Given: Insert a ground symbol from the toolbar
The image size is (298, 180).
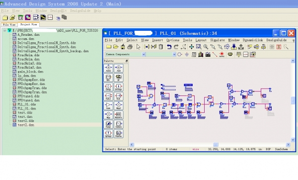Looking at the screenshot, I should 187,55.
